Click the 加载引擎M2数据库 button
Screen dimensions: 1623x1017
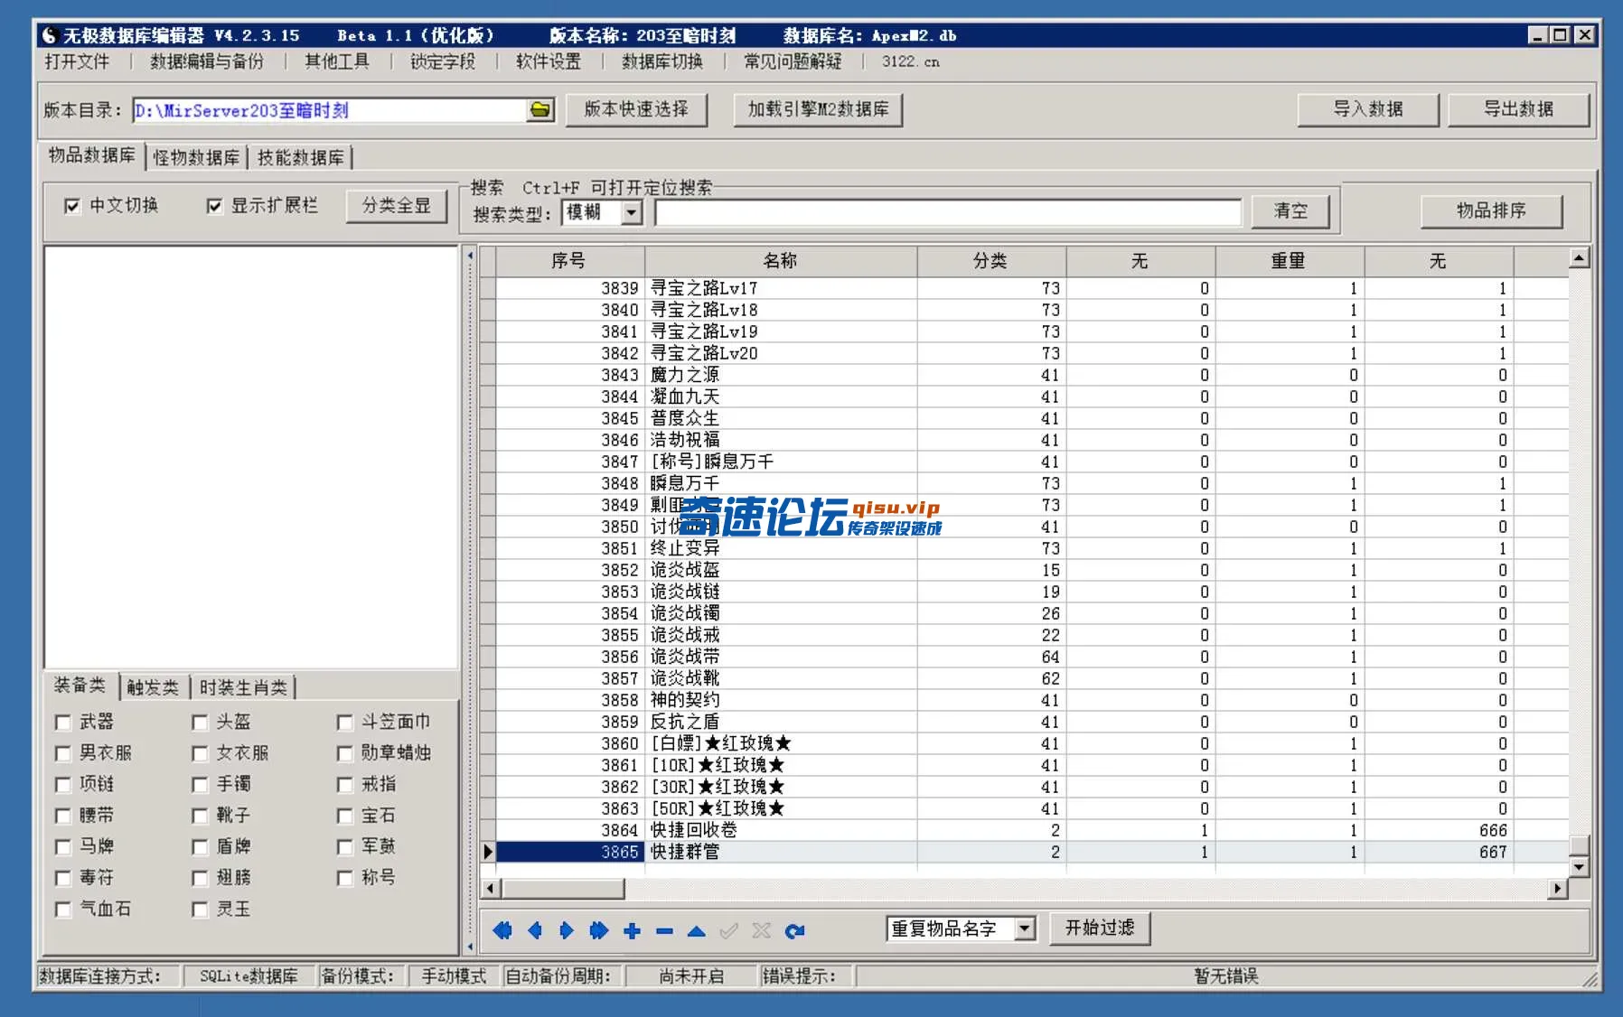click(x=818, y=109)
